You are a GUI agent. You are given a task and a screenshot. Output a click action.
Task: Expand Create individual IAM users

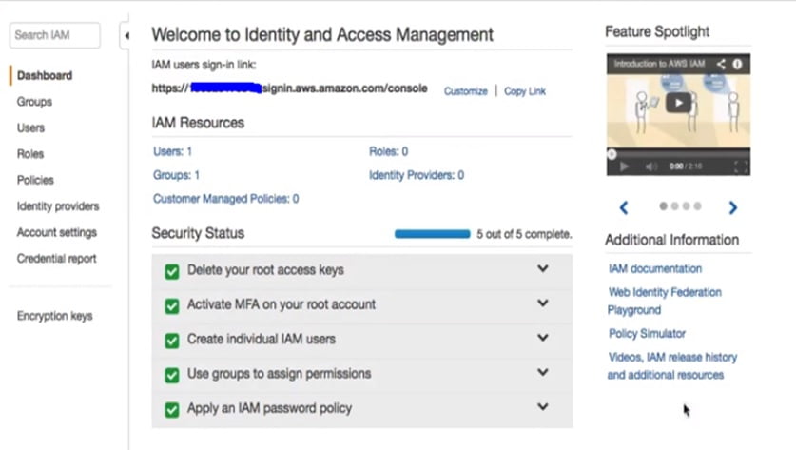coord(543,338)
